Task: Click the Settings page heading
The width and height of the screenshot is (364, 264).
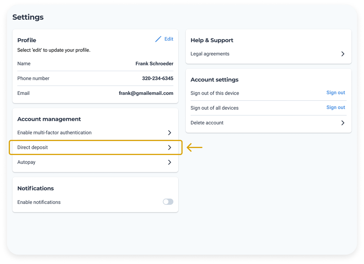Action: click(x=28, y=17)
